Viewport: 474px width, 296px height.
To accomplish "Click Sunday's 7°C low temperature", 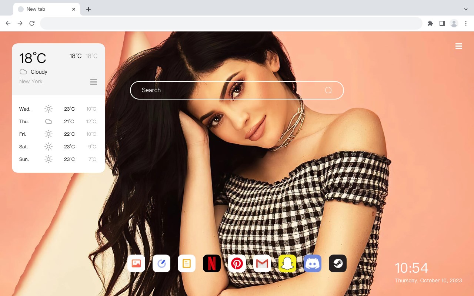I will tap(92, 159).
